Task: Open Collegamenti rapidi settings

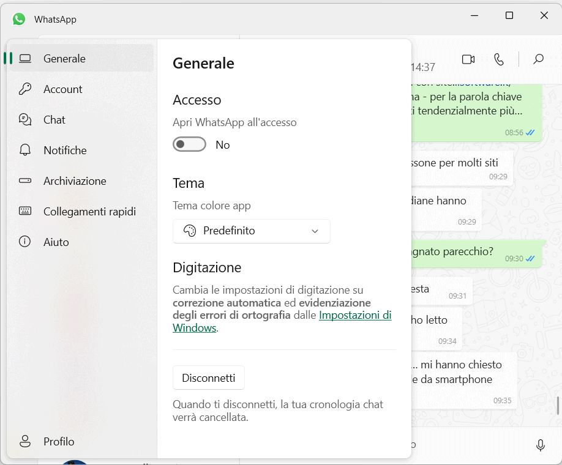Action: pos(81,211)
